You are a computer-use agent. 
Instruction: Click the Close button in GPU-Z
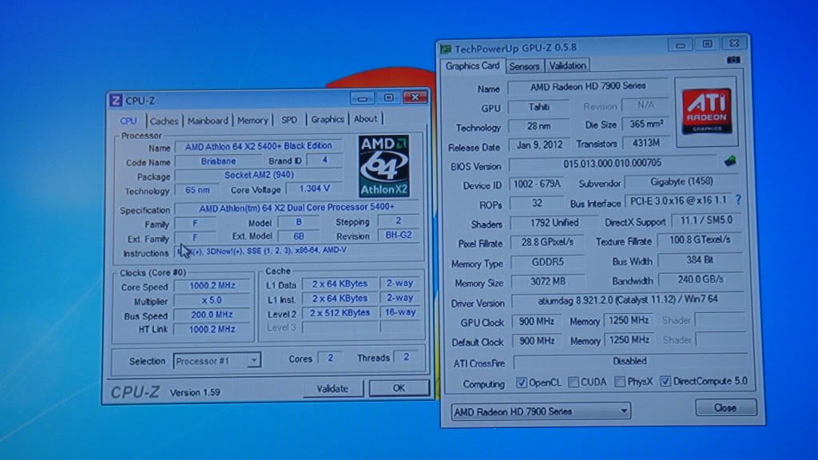(x=725, y=407)
